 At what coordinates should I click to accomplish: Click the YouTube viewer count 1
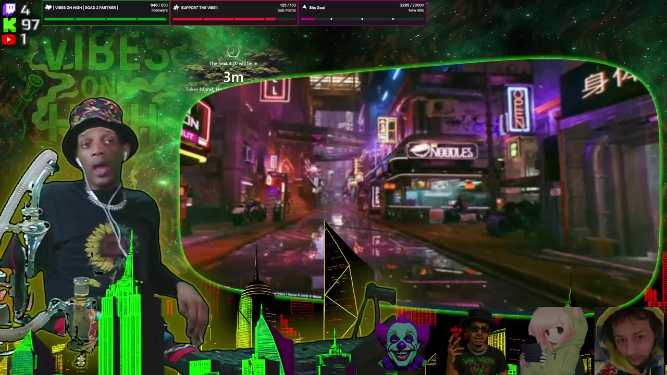click(23, 39)
